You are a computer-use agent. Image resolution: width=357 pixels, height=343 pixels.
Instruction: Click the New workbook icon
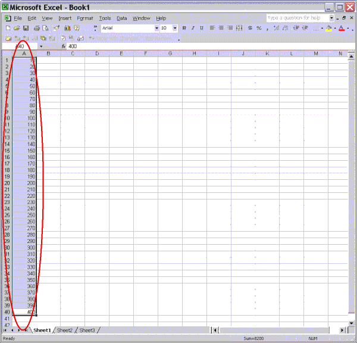[x=8, y=28]
